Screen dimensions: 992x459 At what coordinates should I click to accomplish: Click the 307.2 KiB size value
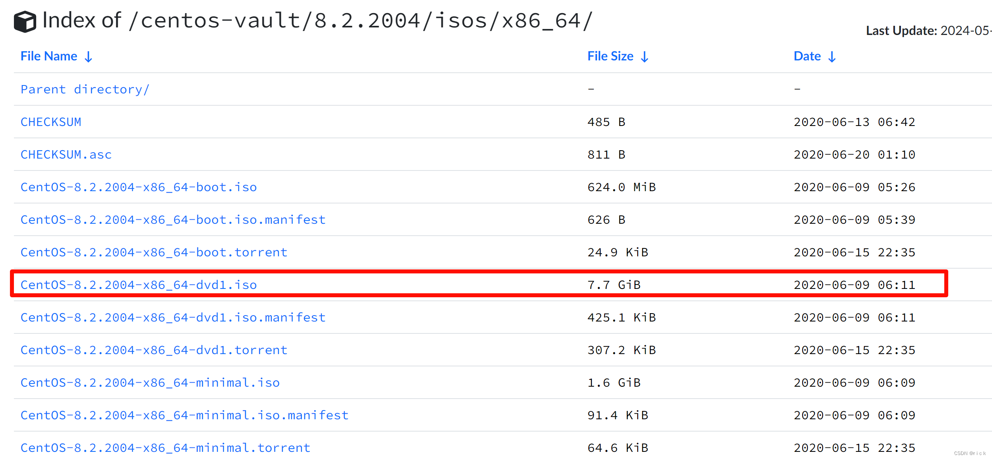621,350
